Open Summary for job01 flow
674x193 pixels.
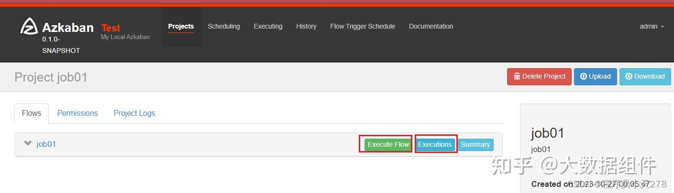[x=475, y=144]
